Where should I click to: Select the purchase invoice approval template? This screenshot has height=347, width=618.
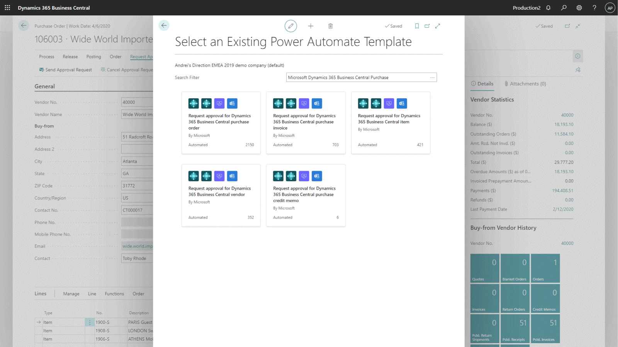point(306,123)
